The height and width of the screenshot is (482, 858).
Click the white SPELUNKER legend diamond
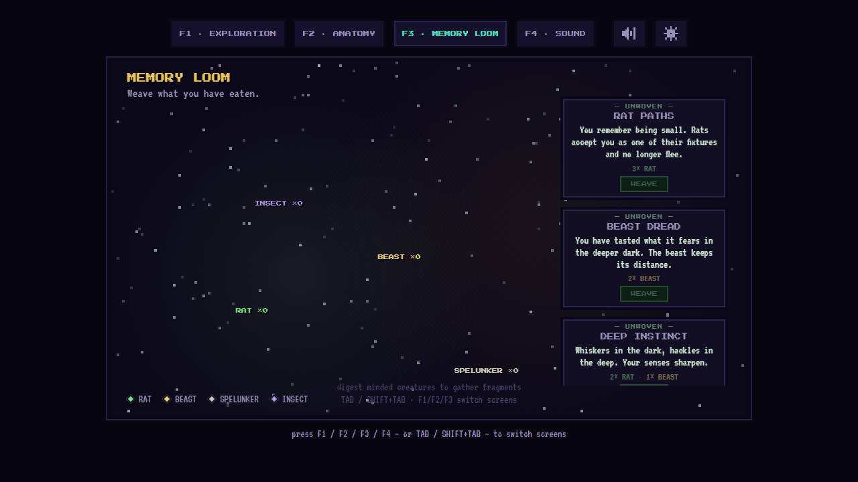click(212, 399)
